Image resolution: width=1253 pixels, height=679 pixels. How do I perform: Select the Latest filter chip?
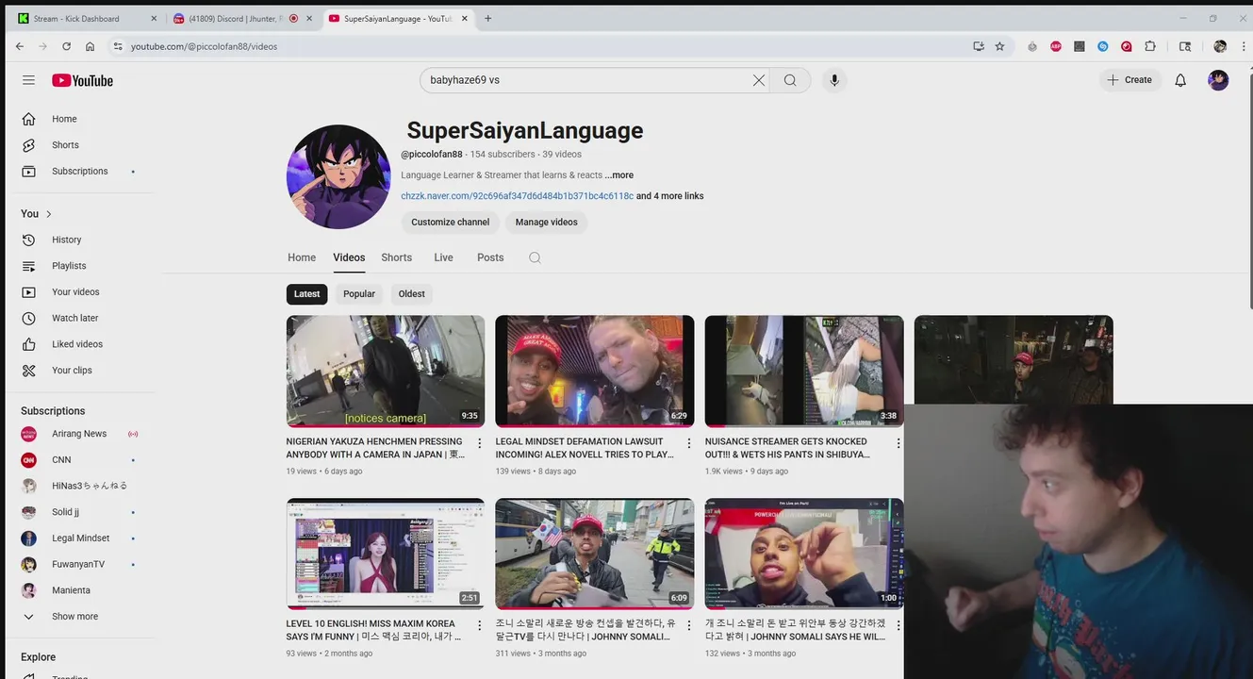point(306,294)
